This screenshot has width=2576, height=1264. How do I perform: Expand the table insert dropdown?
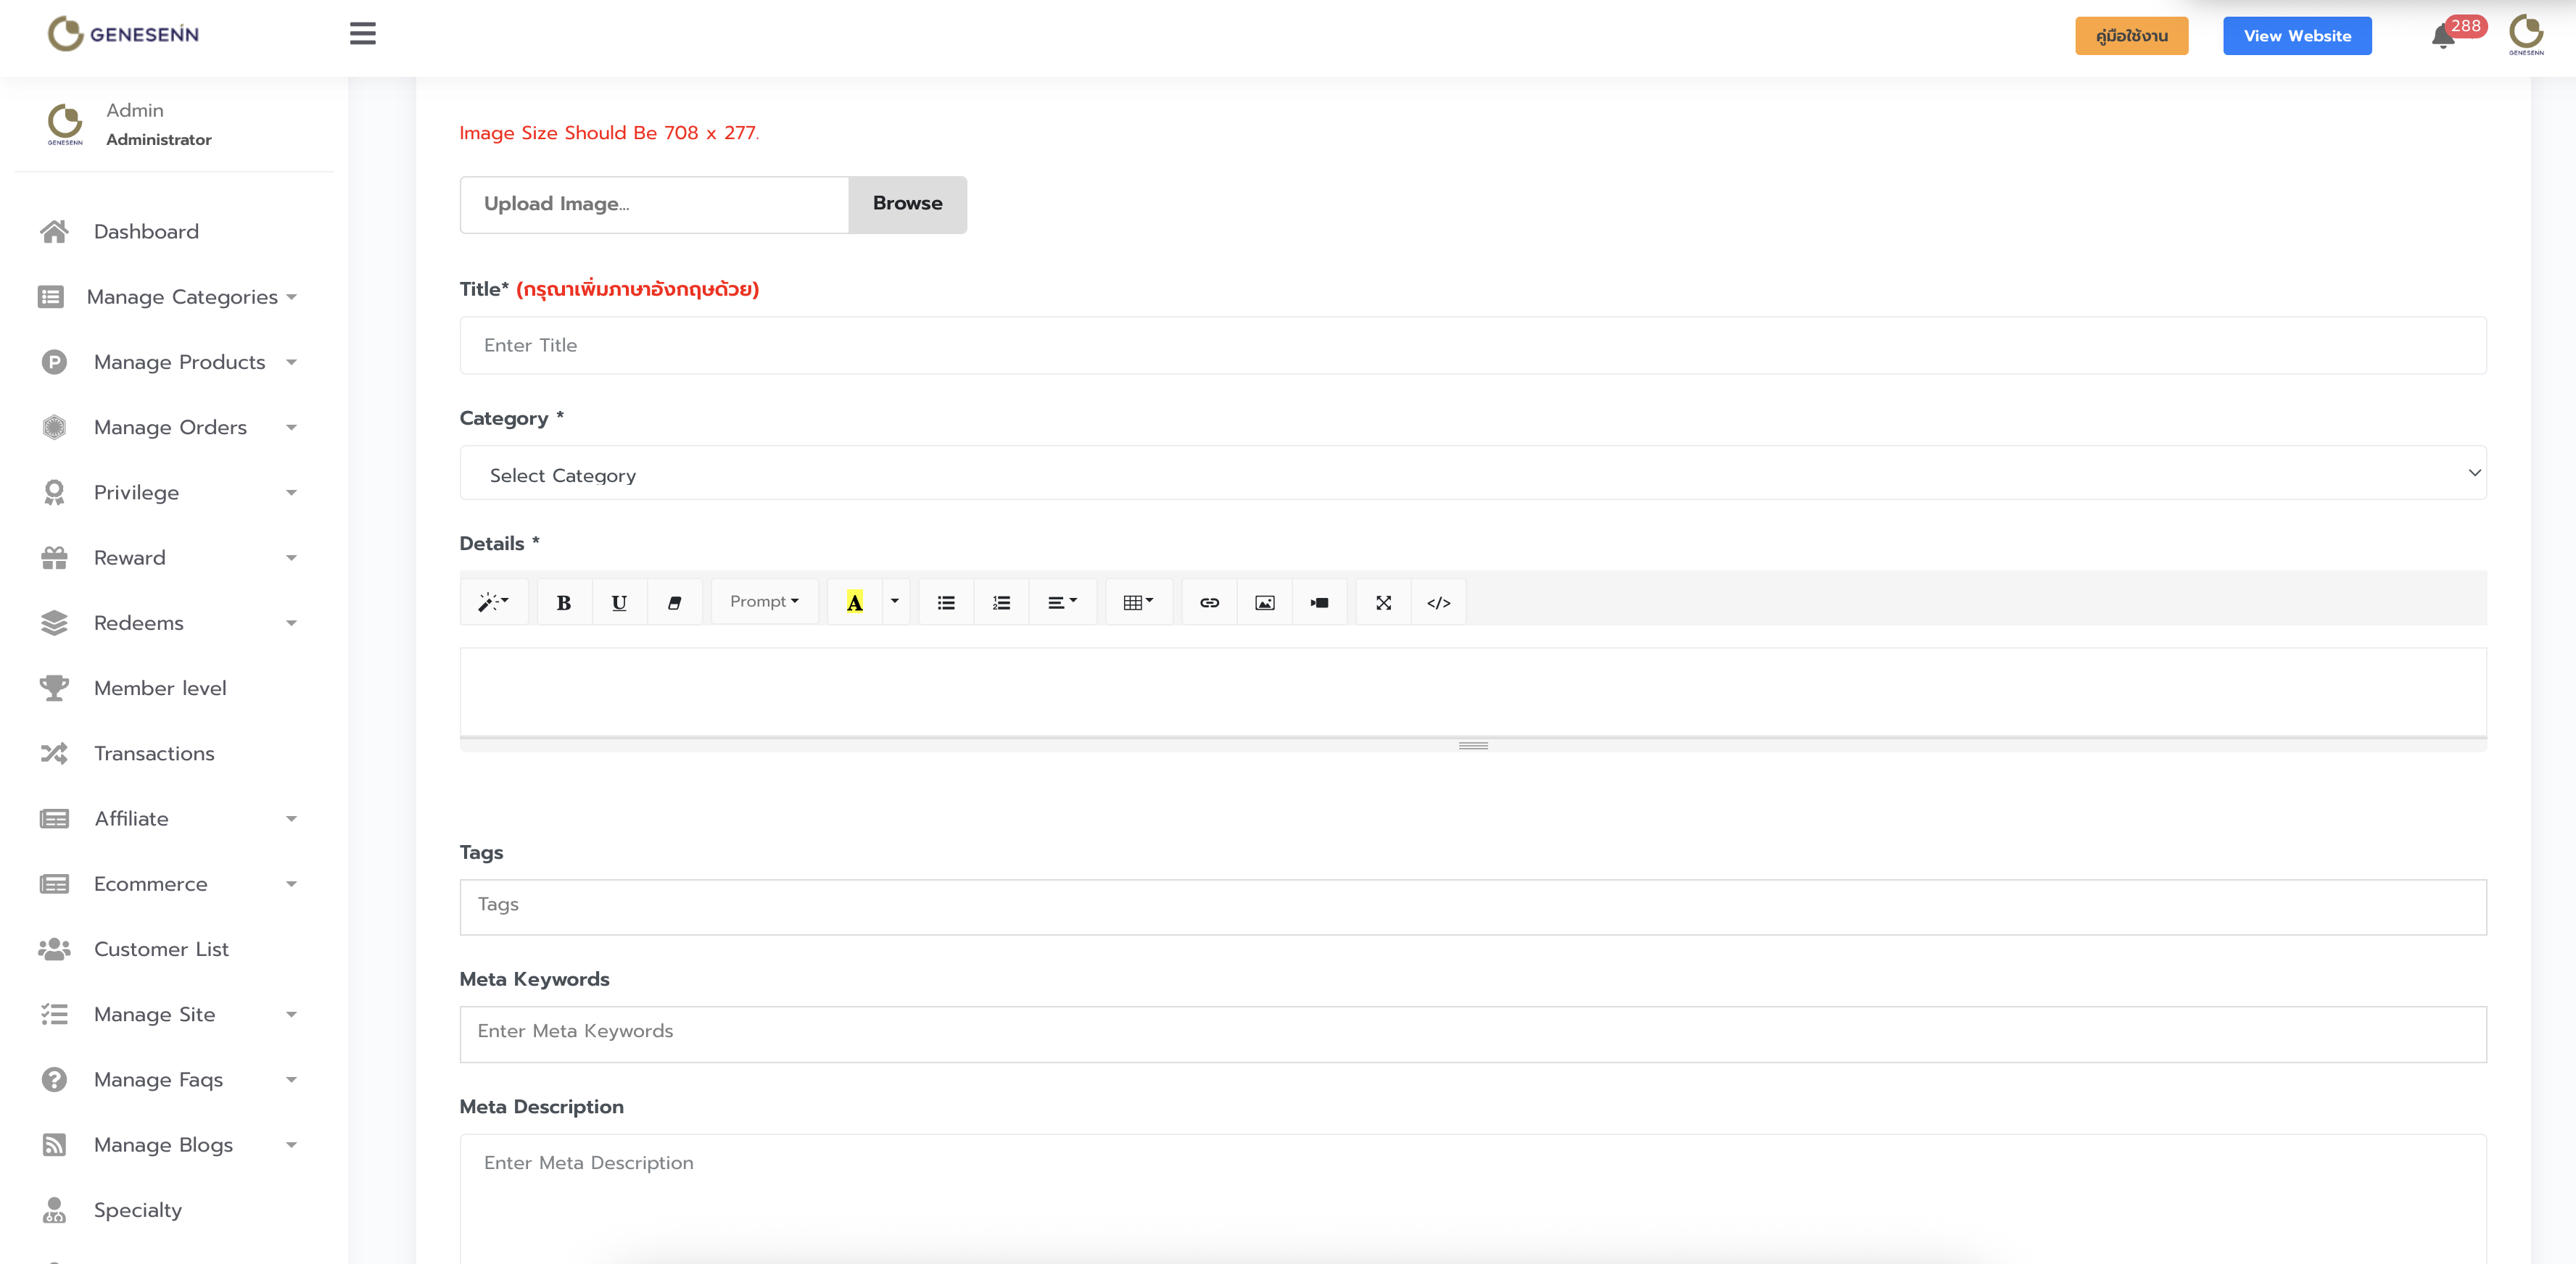tap(1138, 602)
